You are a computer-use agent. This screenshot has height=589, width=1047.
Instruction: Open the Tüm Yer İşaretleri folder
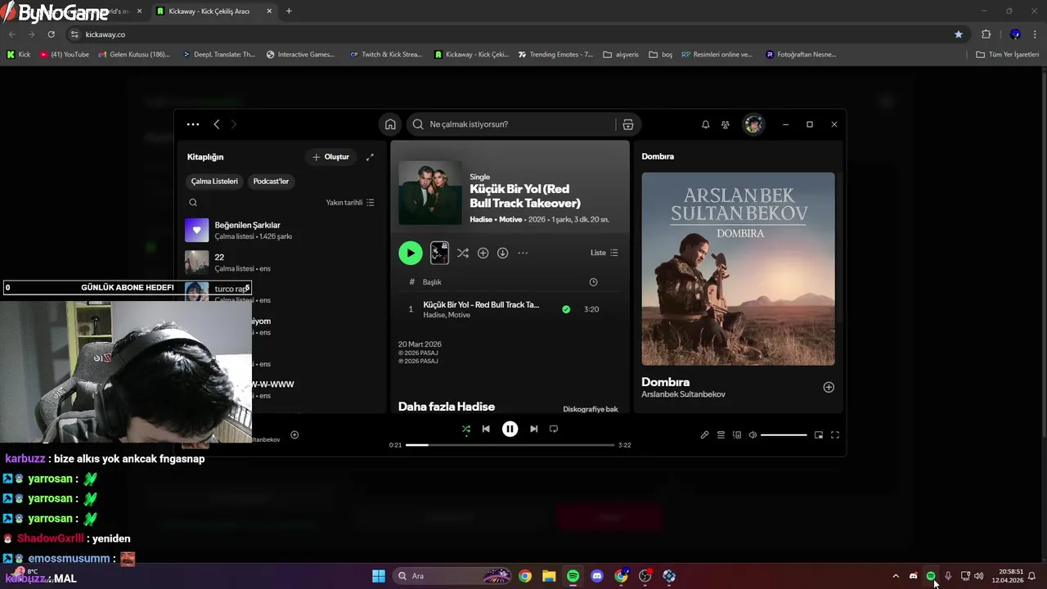point(1008,55)
